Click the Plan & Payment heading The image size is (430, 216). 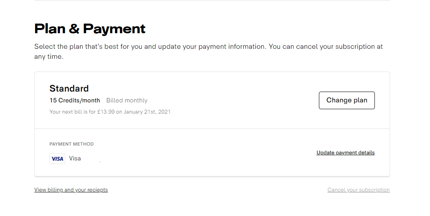pos(90,29)
